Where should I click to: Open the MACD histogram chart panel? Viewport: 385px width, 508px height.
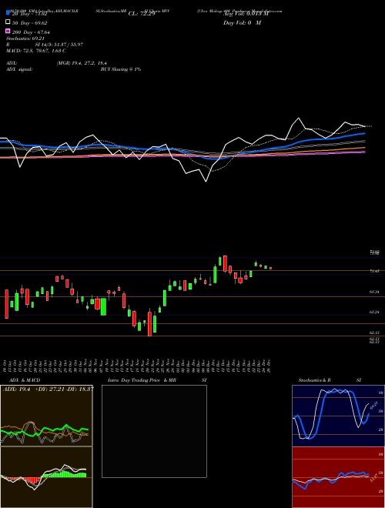pos(46,477)
